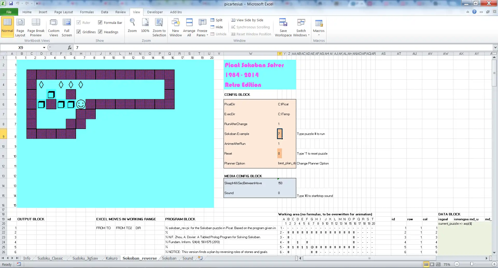This screenshot has height=268, width=498.
Task: Select the Normal workbook view
Action: tap(7, 27)
